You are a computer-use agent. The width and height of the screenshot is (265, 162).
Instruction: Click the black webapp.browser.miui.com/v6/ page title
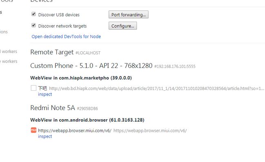point(75,130)
